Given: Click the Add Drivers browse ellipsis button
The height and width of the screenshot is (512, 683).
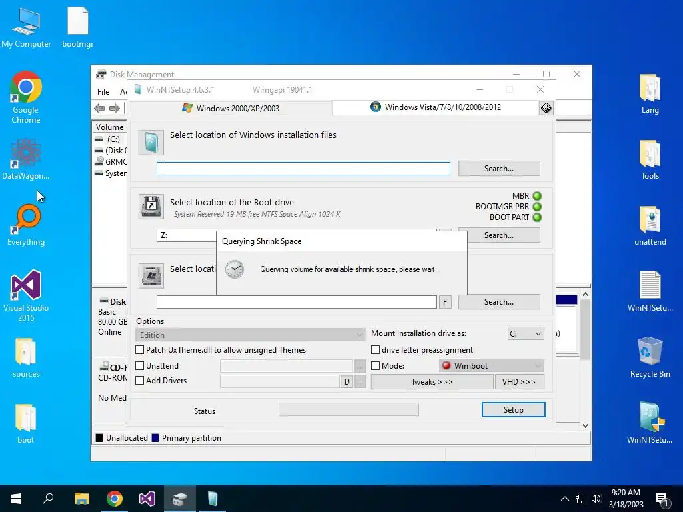Looking at the screenshot, I should tap(360, 382).
